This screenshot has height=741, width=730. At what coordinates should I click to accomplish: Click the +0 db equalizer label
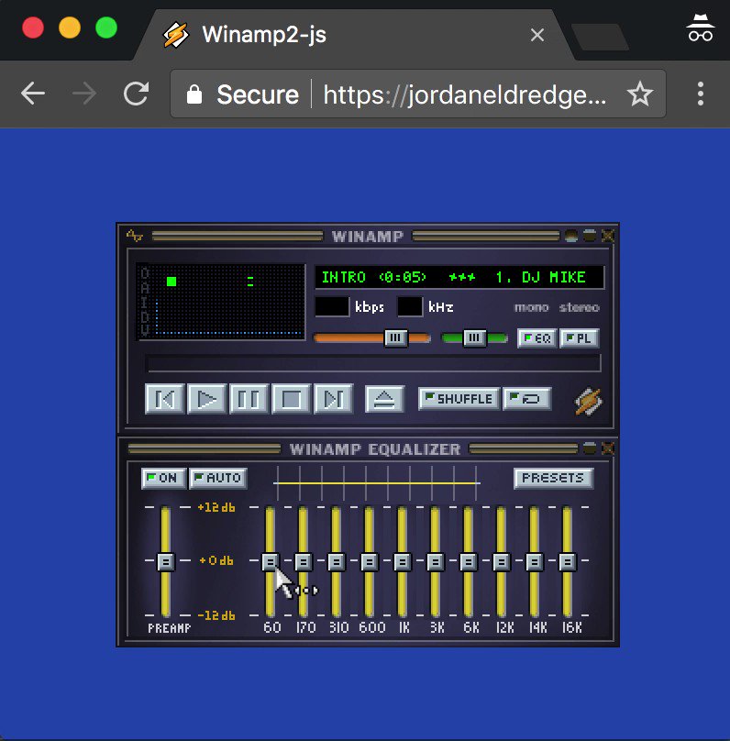(x=216, y=561)
